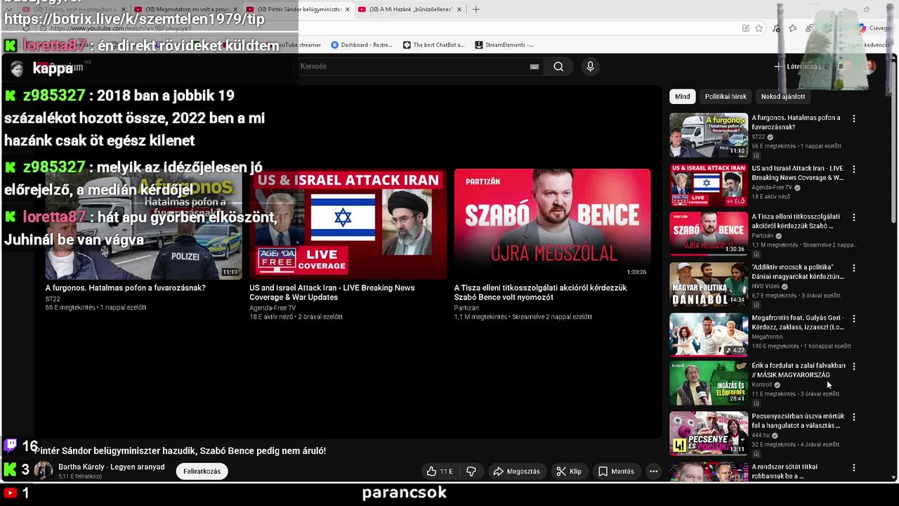Open options menu for Megafrontin sidebar video

pos(854,318)
